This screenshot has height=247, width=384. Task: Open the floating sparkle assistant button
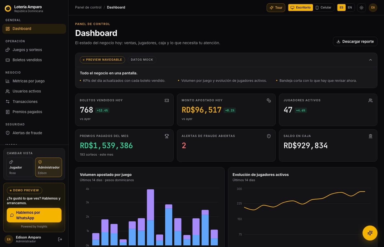[370, 233]
